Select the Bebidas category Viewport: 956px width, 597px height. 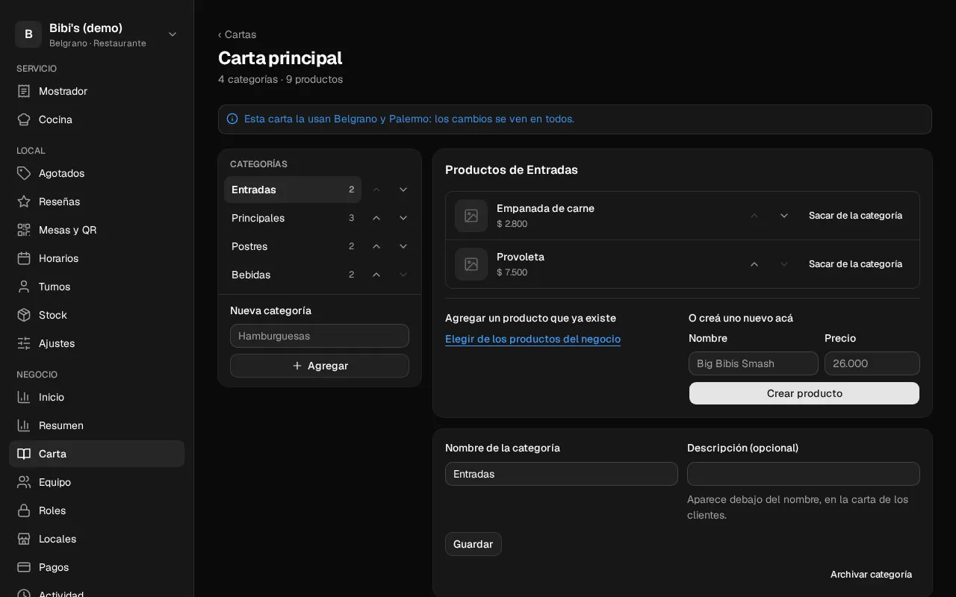click(293, 275)
